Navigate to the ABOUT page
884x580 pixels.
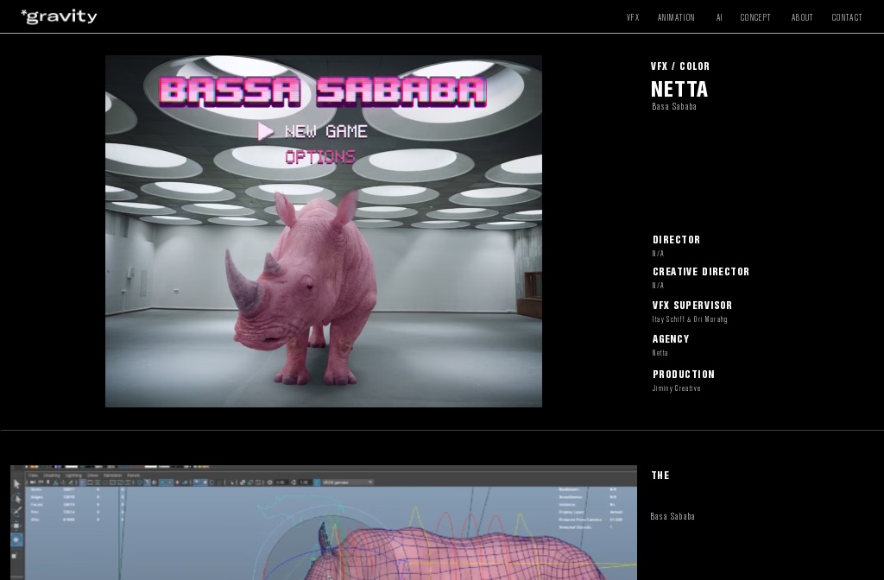coord(802,17)
